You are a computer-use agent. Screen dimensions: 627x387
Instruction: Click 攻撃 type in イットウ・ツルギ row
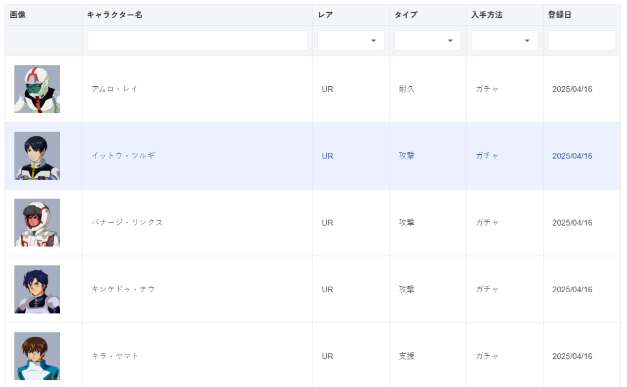(x=407, y=155)
